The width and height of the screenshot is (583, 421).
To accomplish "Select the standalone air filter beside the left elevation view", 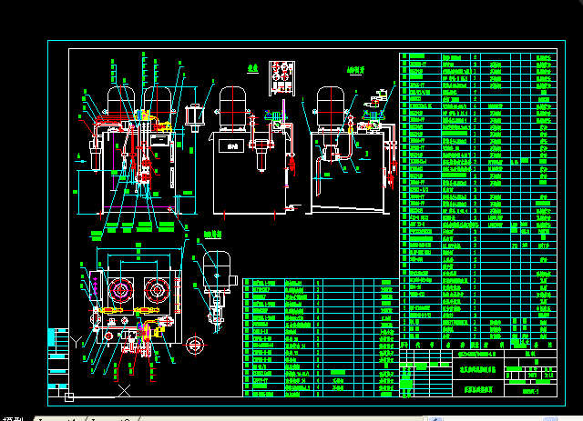I will 194,117.
